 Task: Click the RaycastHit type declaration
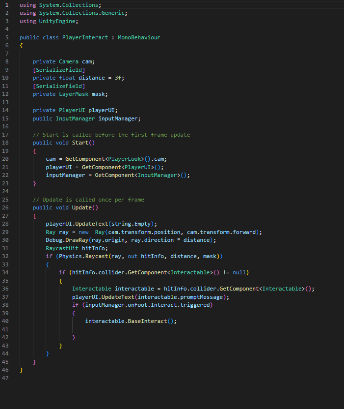coord(62,248)
